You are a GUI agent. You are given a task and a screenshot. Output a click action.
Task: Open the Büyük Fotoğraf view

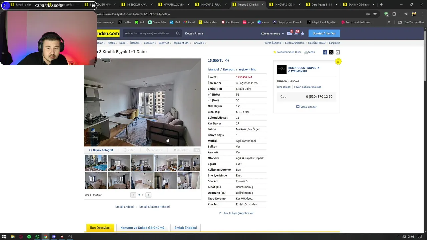pos(101,150)
